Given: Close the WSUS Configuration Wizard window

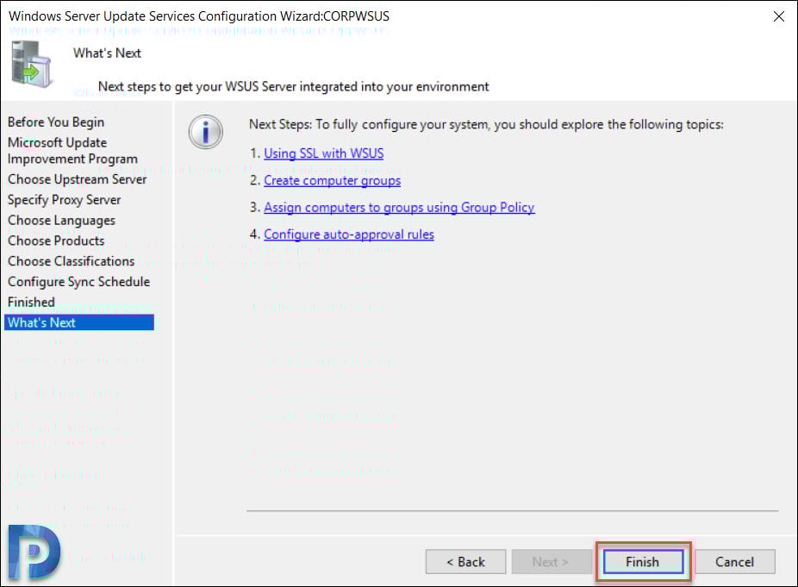Looking at the screenshot, I should tap(779, 16).
